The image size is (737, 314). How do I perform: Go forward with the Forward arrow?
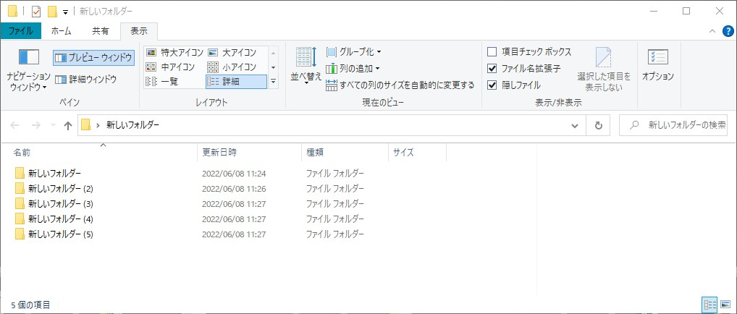coord(35,125)
